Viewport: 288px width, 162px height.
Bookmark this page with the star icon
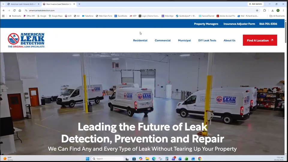[257, 10]
